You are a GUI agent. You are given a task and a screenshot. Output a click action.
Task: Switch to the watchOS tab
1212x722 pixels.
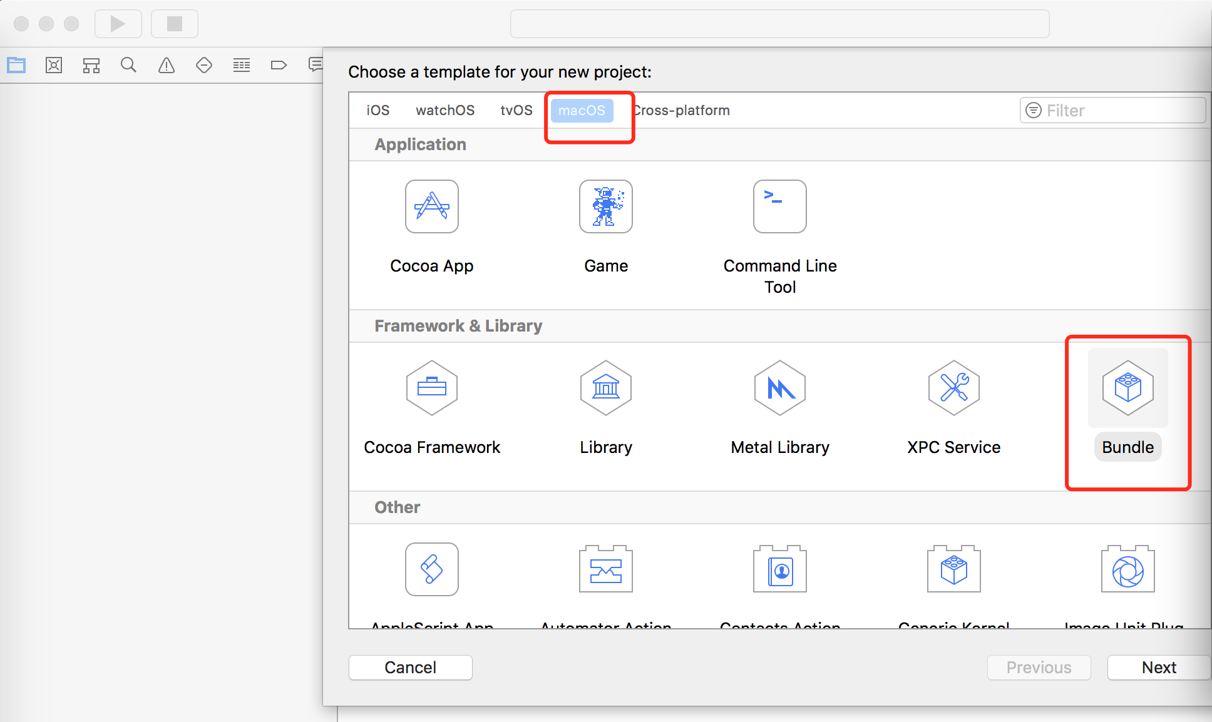point(445,110)
